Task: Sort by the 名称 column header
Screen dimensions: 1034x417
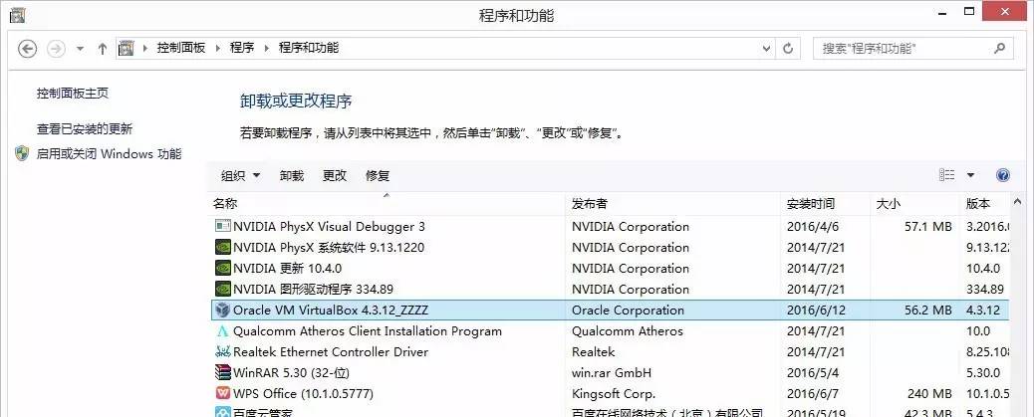Action: [387, 204]
